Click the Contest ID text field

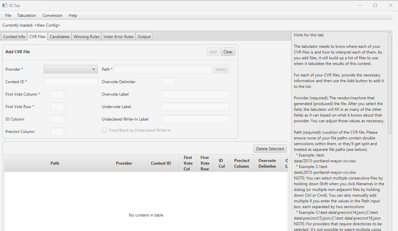click(70, 81)
